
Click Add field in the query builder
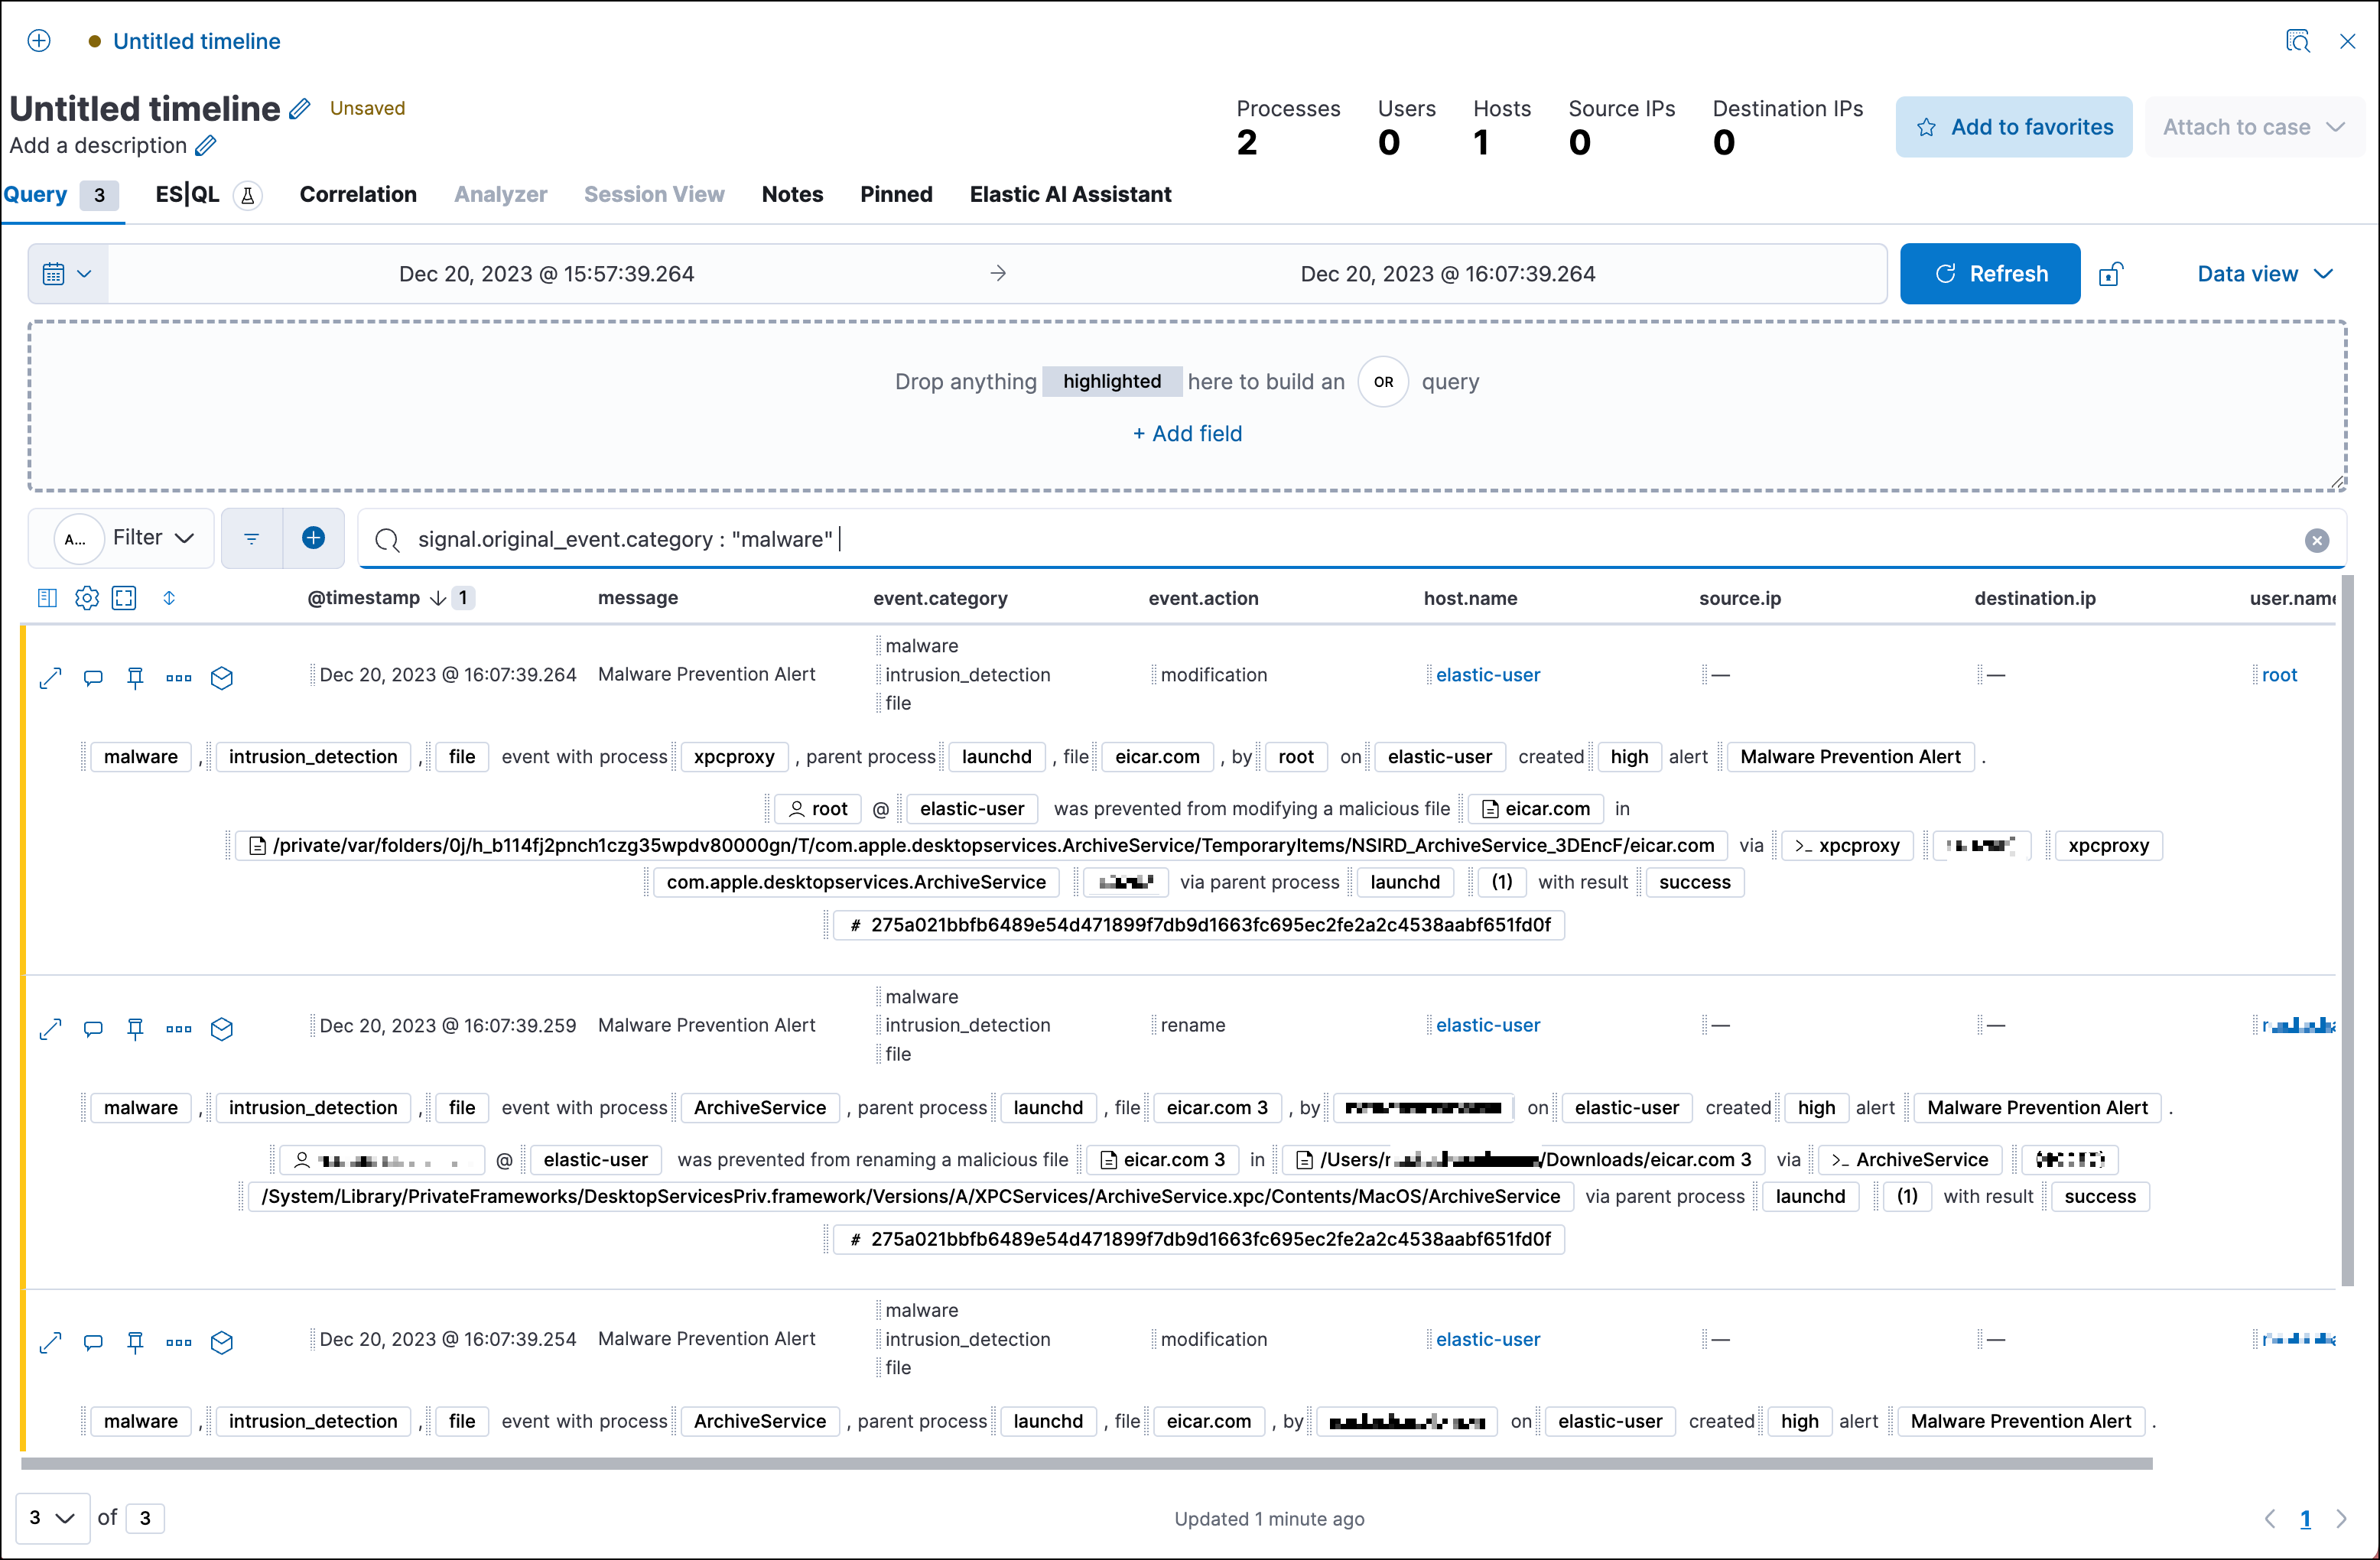point(1187,433)
